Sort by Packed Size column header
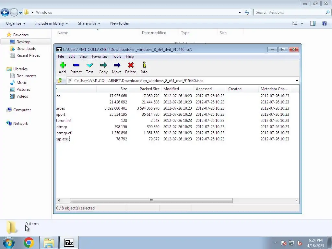The width and height of the screenshot is (332, 249). click(145, 89)
